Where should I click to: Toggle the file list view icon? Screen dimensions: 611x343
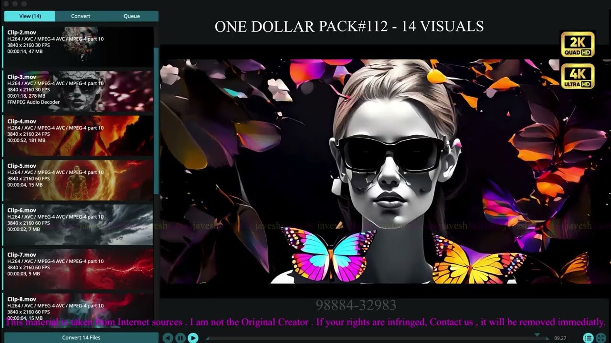(x=588, y=338)
